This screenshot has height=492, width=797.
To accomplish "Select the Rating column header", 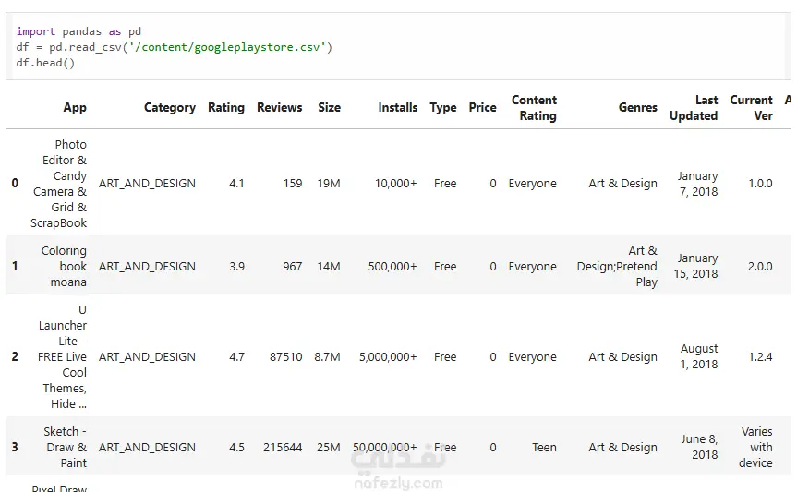I will click(225, 107).
